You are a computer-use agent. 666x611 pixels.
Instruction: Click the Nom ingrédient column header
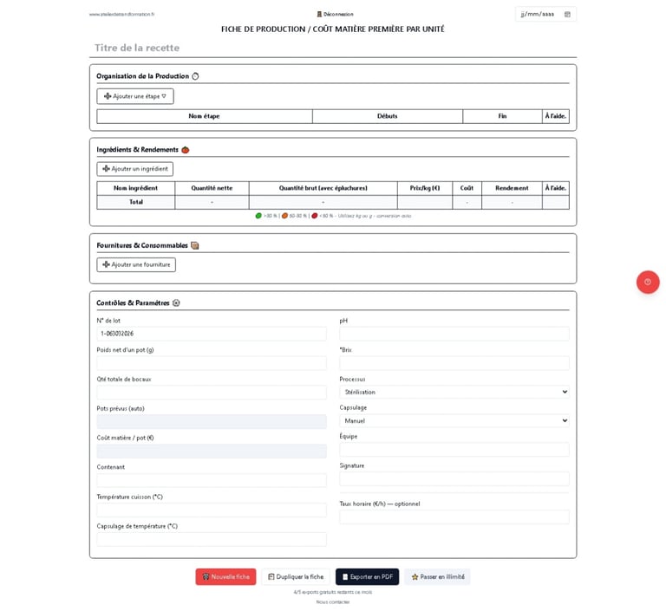point(136,188)
